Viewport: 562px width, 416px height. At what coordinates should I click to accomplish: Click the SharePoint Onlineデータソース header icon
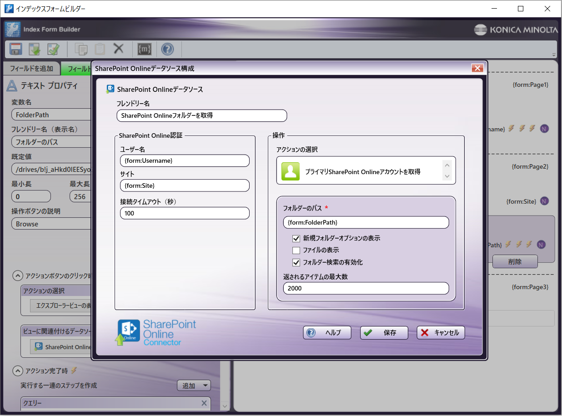coord(110,89)
